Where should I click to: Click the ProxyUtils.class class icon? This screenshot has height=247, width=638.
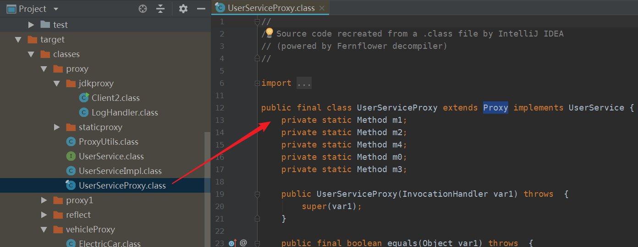[x=71, y=142]
